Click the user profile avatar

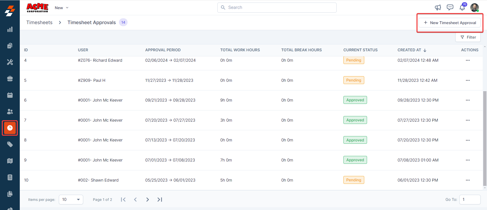(474, 8)
